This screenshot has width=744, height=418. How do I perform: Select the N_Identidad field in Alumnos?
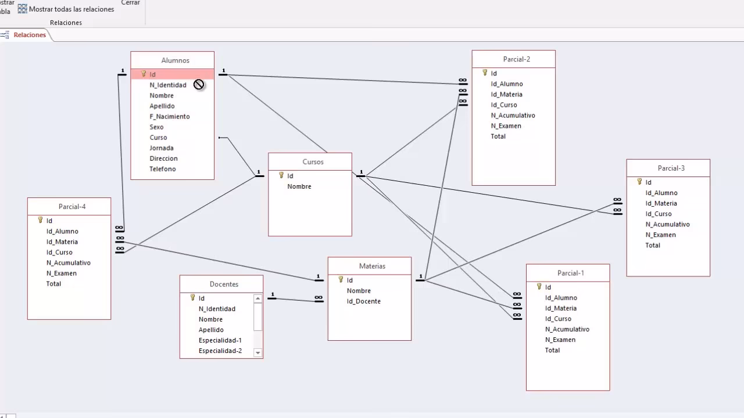coord(167,85)
